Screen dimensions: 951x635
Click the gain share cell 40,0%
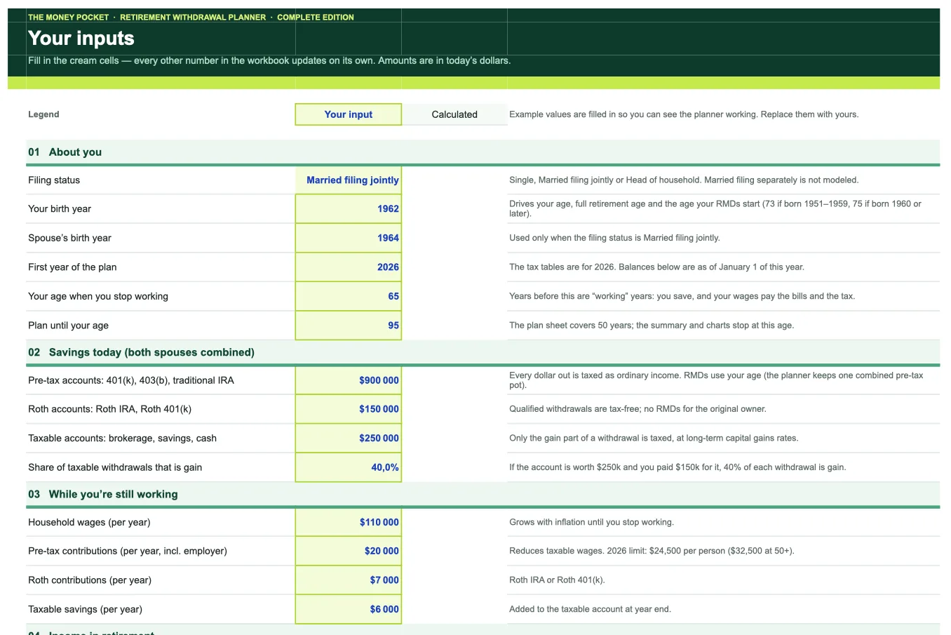tap(349, 467)
